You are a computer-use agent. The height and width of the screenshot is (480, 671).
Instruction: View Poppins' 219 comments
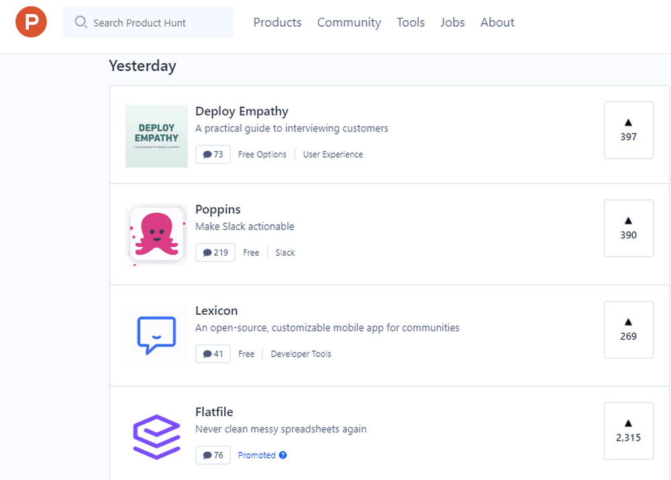pos(215,252)
